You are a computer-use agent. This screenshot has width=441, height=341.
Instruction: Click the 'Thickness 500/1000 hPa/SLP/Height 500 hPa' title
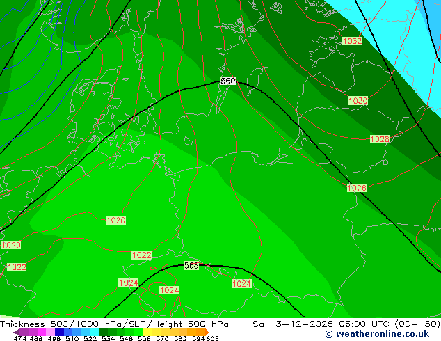click(x=114, y=324)
